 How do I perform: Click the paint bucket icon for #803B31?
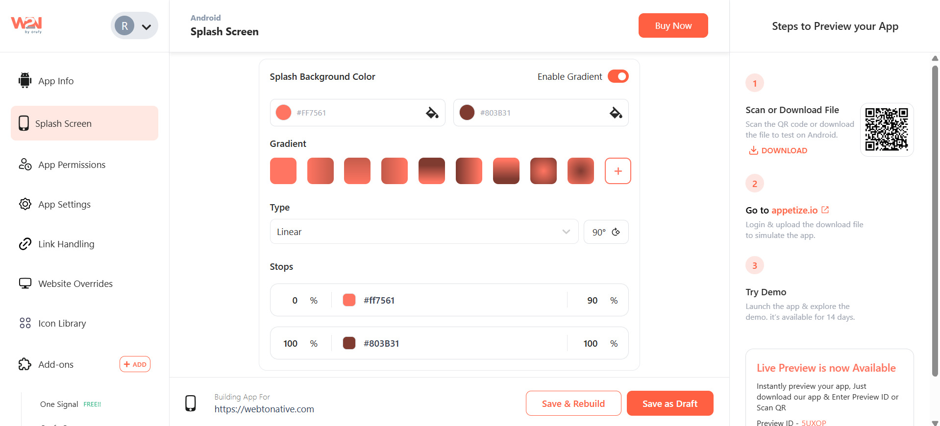coord(616,113)
